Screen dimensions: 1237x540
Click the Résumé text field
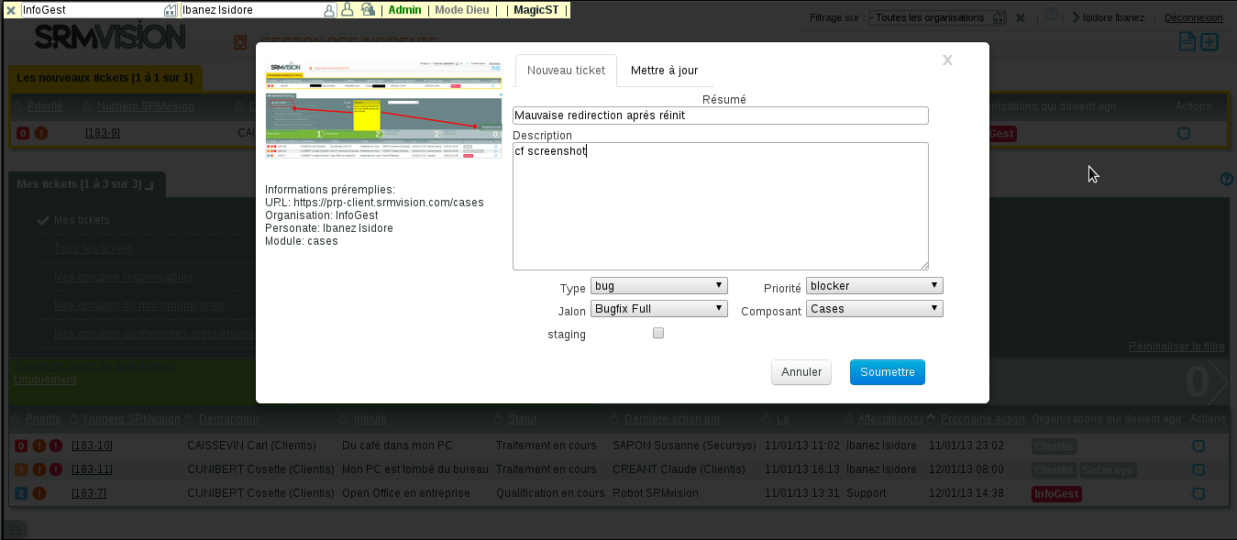point(720,116)
